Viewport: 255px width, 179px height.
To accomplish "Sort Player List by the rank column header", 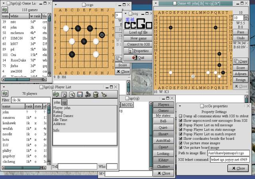I will (29, 106).
